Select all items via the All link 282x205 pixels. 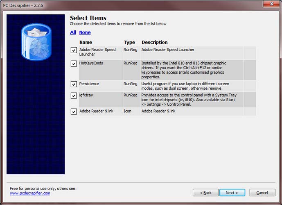click(x=73, y=32)
